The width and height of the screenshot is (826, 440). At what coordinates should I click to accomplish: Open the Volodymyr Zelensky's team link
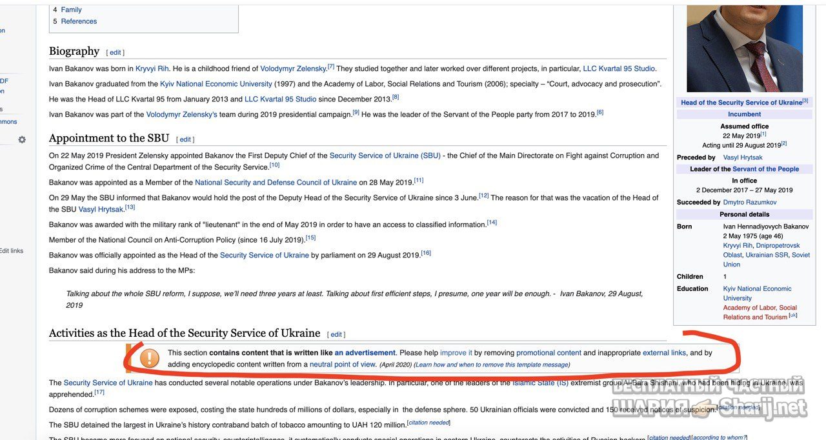point(182,114)
